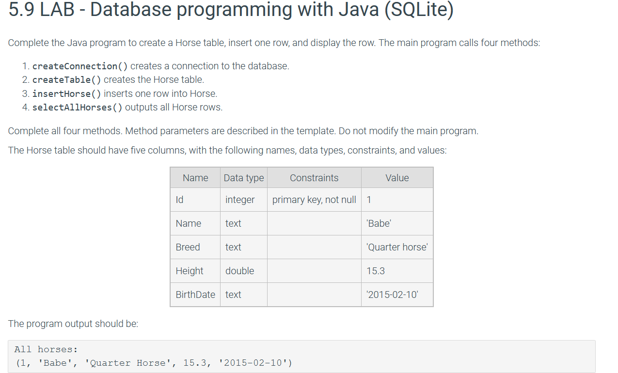Click the 'BirthDate' table cell
Screen dimensions: 618x373
click(195, 295)
